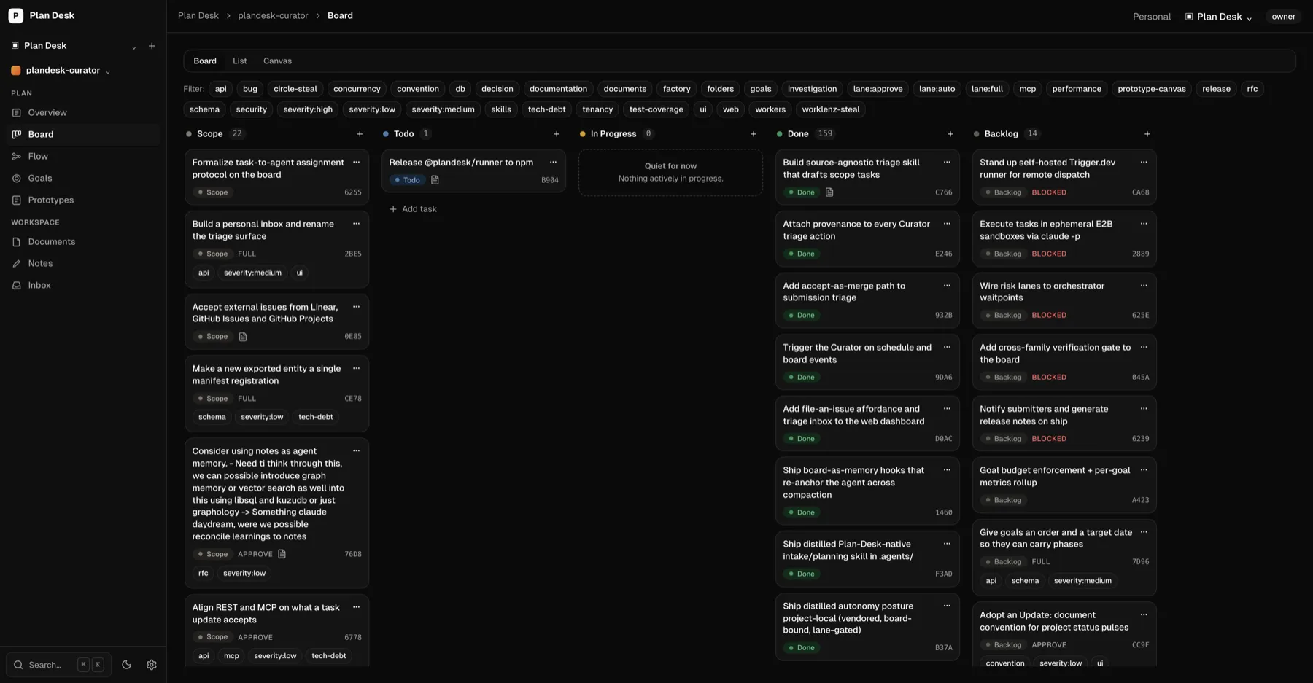Viewport: 1313px width, 683px height.
Task: Filter board by bug tag
Action: (x=250, y=89)
